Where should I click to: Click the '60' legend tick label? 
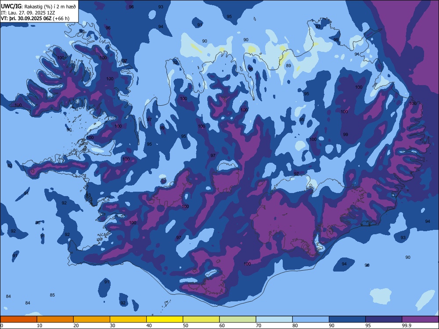pyautogui.click(x=222, y=325)
